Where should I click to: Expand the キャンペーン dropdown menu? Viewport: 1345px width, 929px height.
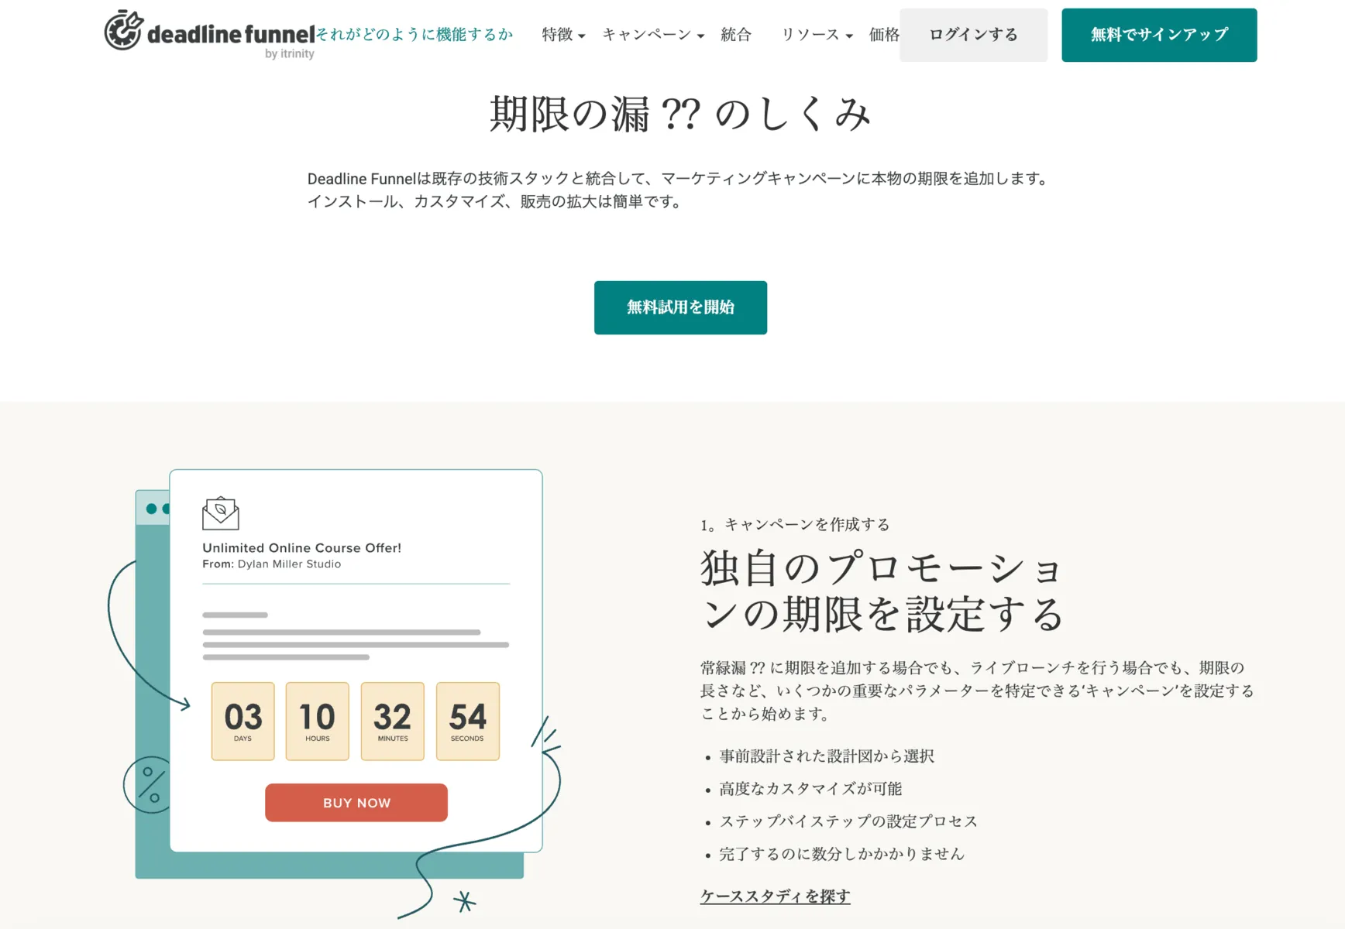(652, 35)
